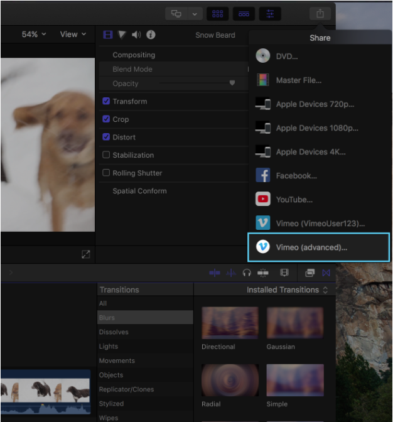Uncheck the Transform checkbox
This screenshot has width=393, height=422.
pyautogui.click(x=106, y=101)
